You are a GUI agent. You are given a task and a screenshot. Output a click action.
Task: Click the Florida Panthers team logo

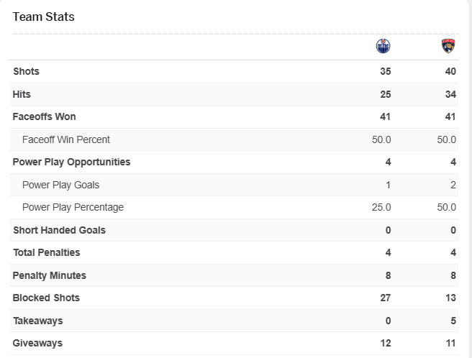448,47
